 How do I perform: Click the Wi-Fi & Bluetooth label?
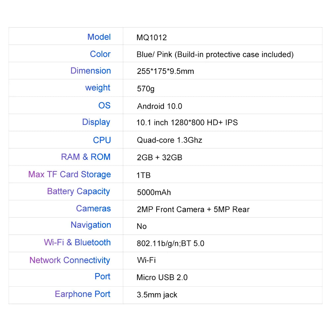pos(77,242)
